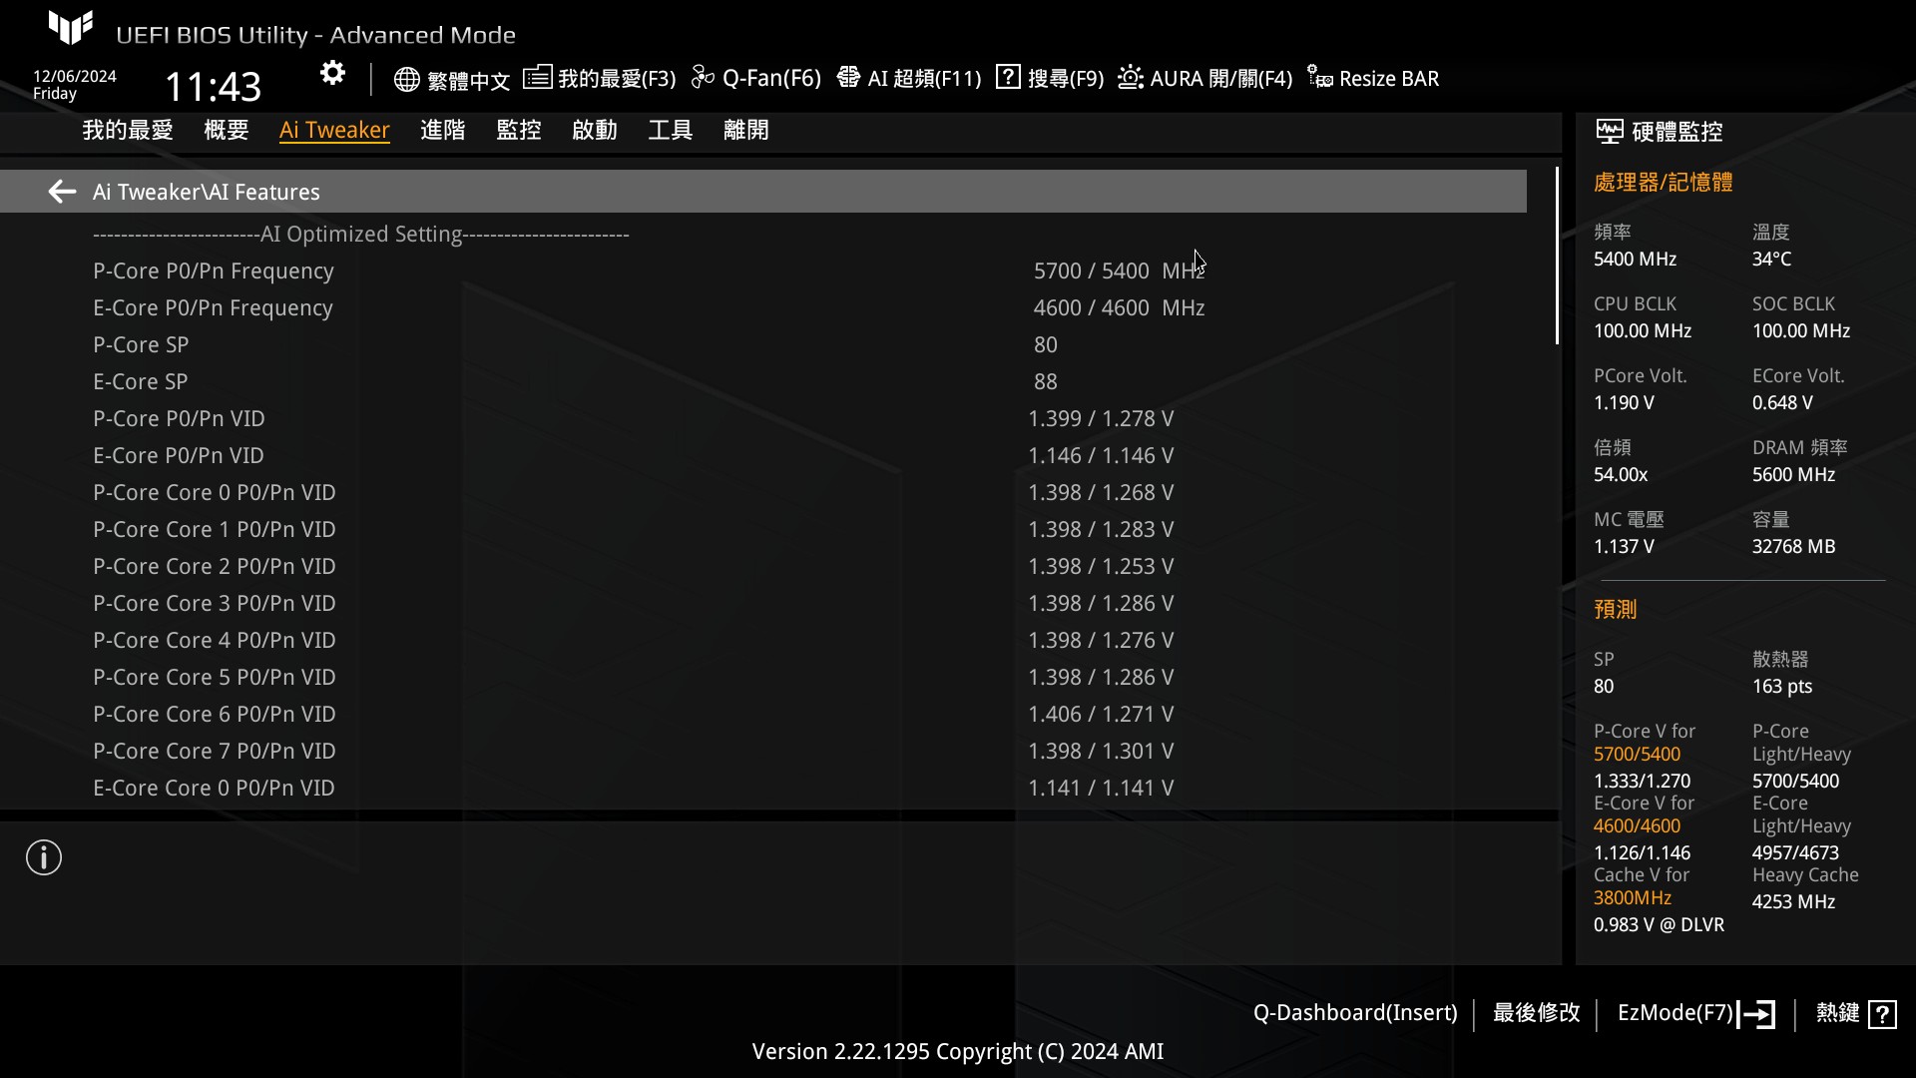The height and width of the screenshot is (1078, 1916).
Task: Click the 5700 / 5400 MHz value
Action: pos(1119,270)
